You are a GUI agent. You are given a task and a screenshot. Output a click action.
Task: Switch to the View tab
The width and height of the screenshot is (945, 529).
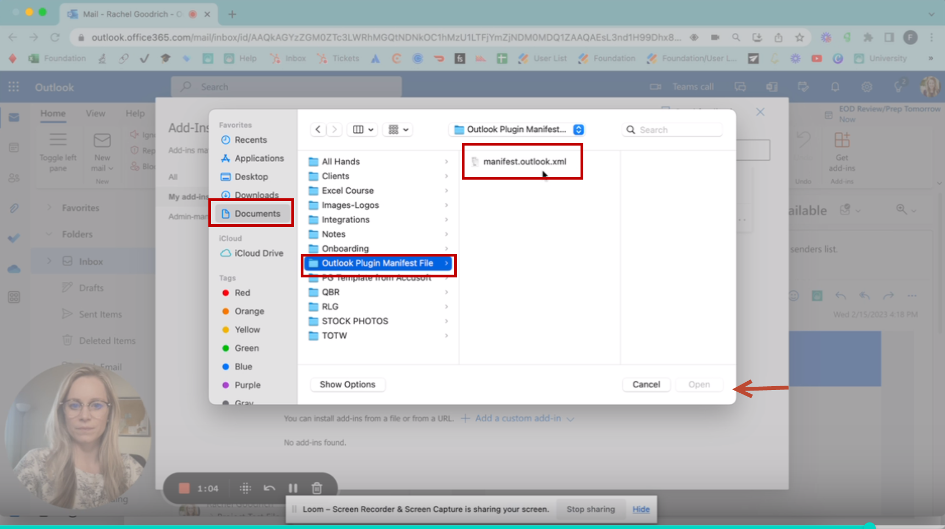(95, 113)
